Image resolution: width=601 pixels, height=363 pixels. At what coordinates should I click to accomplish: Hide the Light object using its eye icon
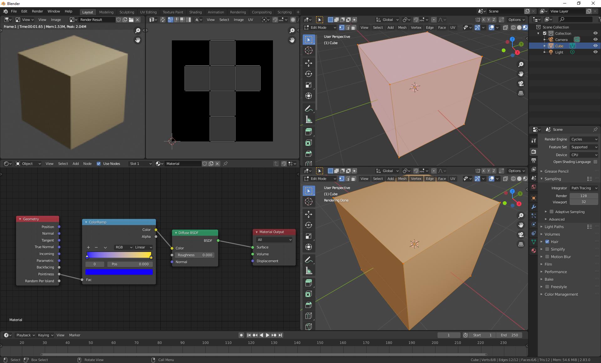[x=595, y=52]
